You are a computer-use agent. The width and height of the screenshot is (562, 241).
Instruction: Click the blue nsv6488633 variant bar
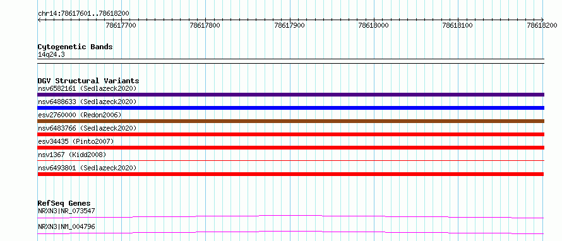pos(290,108)
